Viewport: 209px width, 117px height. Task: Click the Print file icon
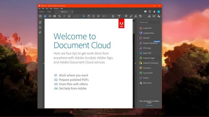(x=55, y=16)
